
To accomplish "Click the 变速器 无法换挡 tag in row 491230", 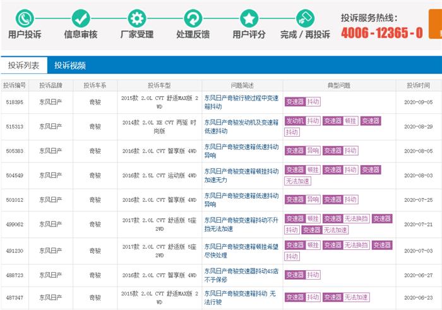I will tap(346, 245).
